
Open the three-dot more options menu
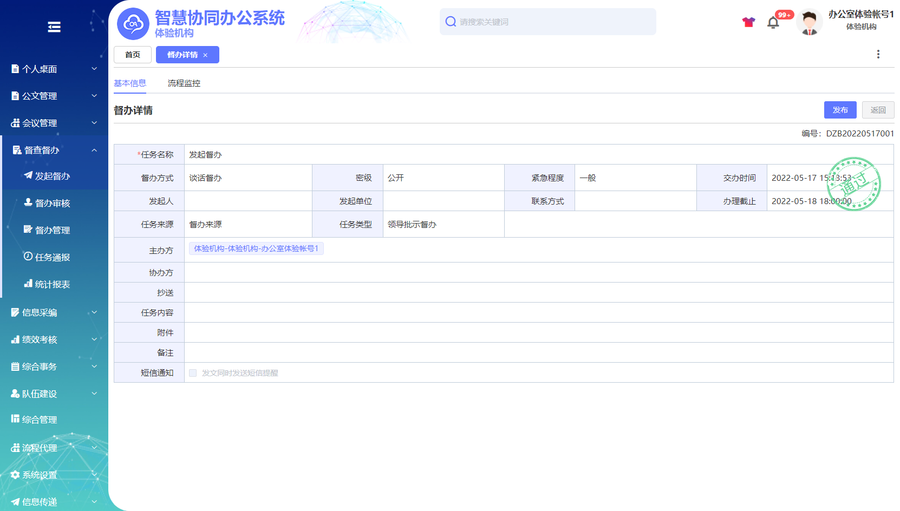coord(878,54)
